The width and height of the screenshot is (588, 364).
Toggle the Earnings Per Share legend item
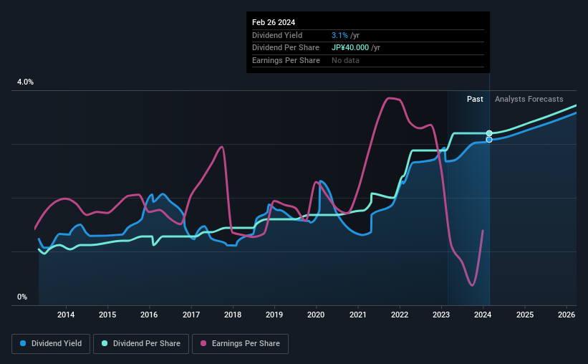(240, 344)
